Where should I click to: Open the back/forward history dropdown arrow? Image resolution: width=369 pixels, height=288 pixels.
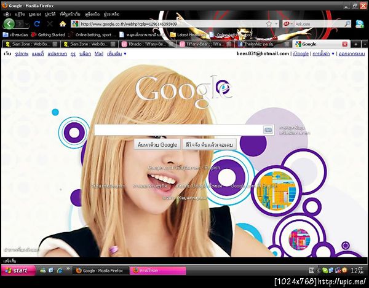tap(27, 24)
